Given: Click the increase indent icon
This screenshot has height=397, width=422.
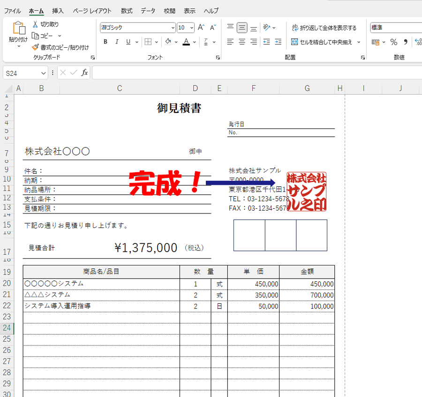Looking at the screenshot, I should 279,42.
